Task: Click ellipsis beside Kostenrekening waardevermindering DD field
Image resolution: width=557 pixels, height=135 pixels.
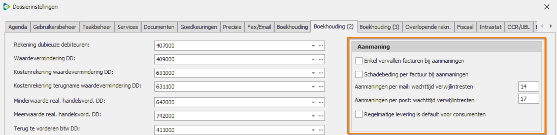Action: (321, 73)
